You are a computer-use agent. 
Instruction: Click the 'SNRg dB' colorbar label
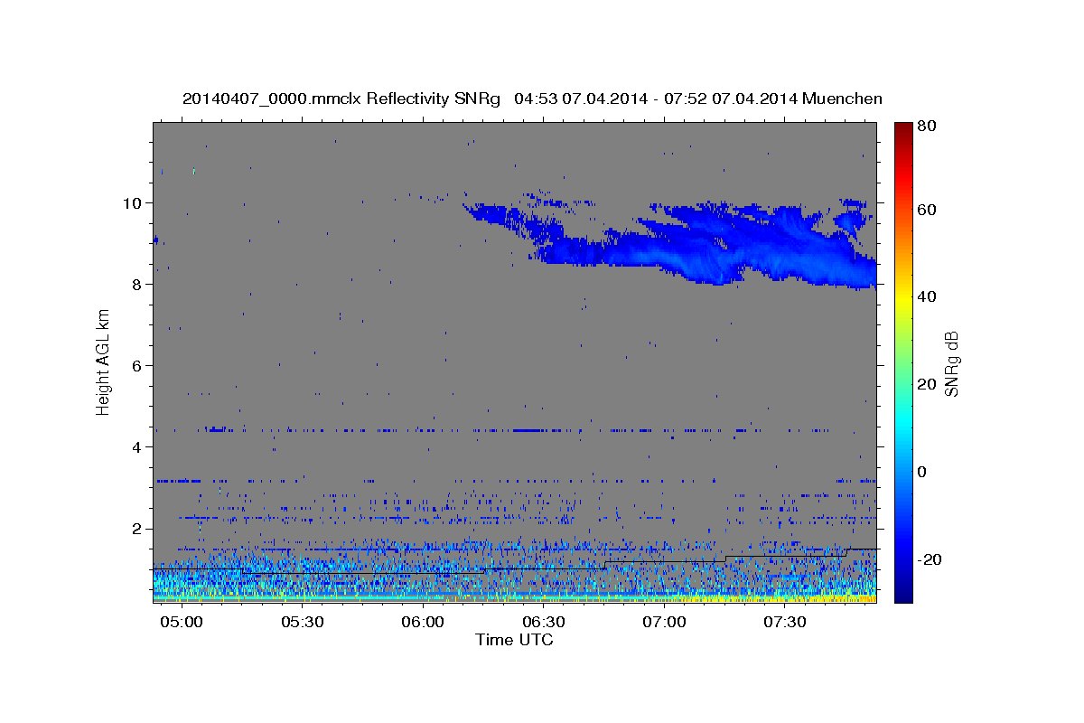pos(952,363)
